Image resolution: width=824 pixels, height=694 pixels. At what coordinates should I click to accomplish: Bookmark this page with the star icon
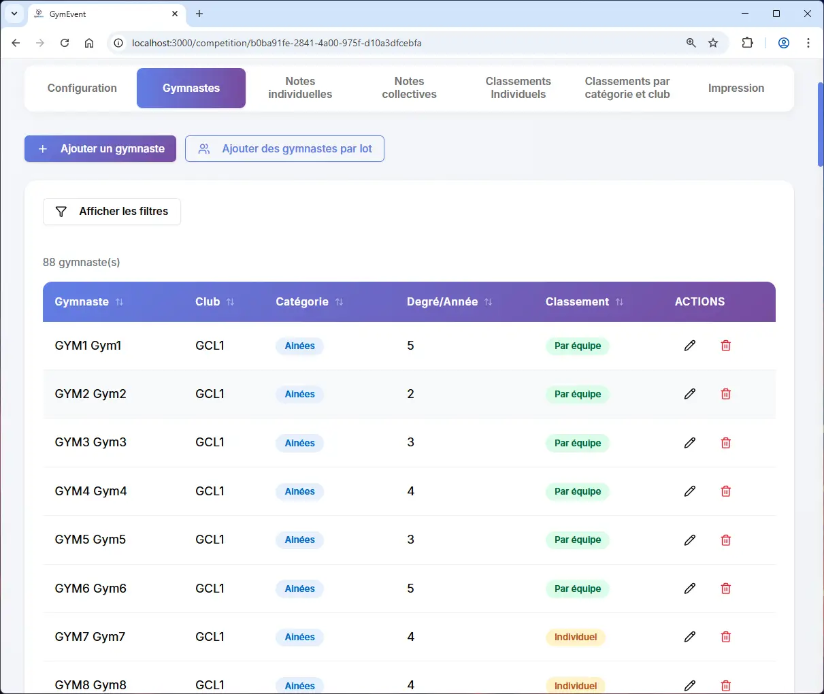(x=713, y=43)
